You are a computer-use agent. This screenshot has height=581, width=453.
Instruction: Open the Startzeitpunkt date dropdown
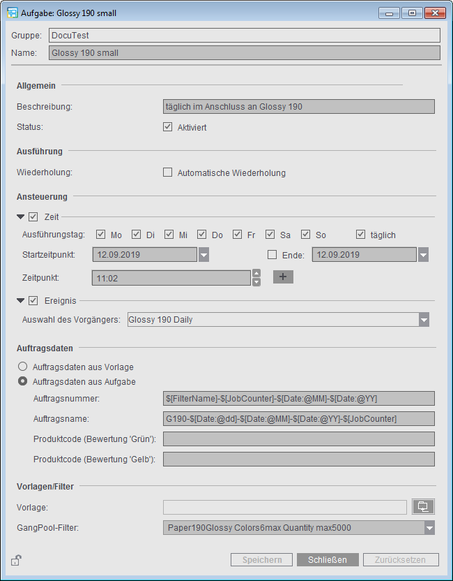coord(204,255)
